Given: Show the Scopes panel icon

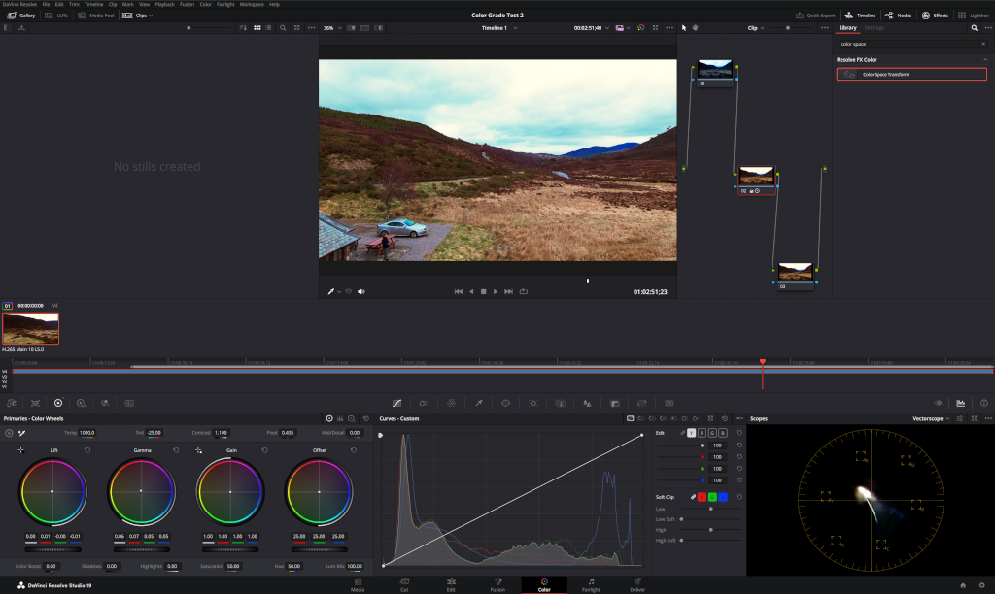Looking at the screenshot, I should coord(961,403).
